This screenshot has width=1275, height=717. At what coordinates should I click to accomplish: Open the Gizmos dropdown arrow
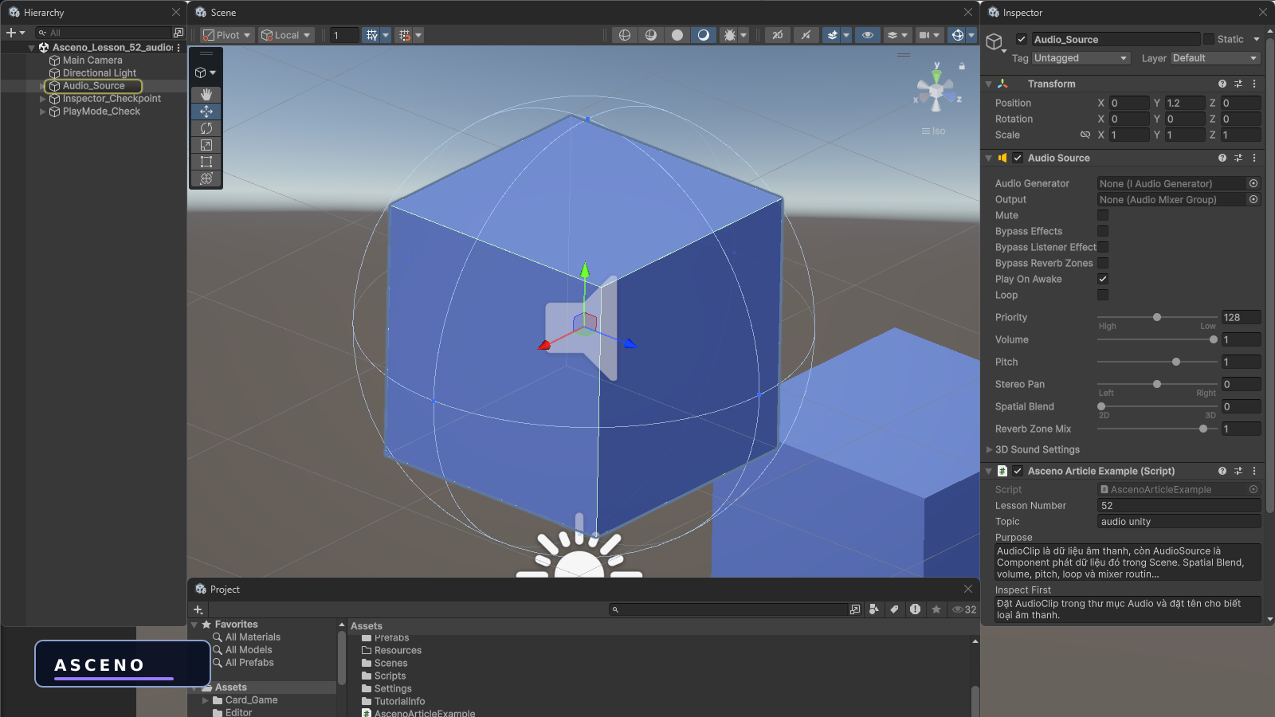click(x=971, y=35)
